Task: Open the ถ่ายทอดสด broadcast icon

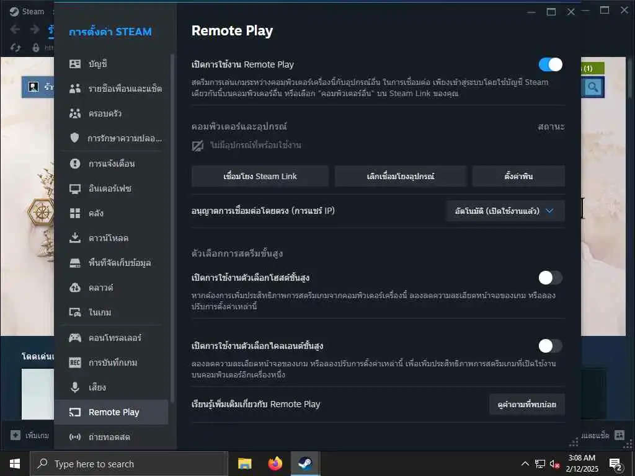Action: pos(75,437)
